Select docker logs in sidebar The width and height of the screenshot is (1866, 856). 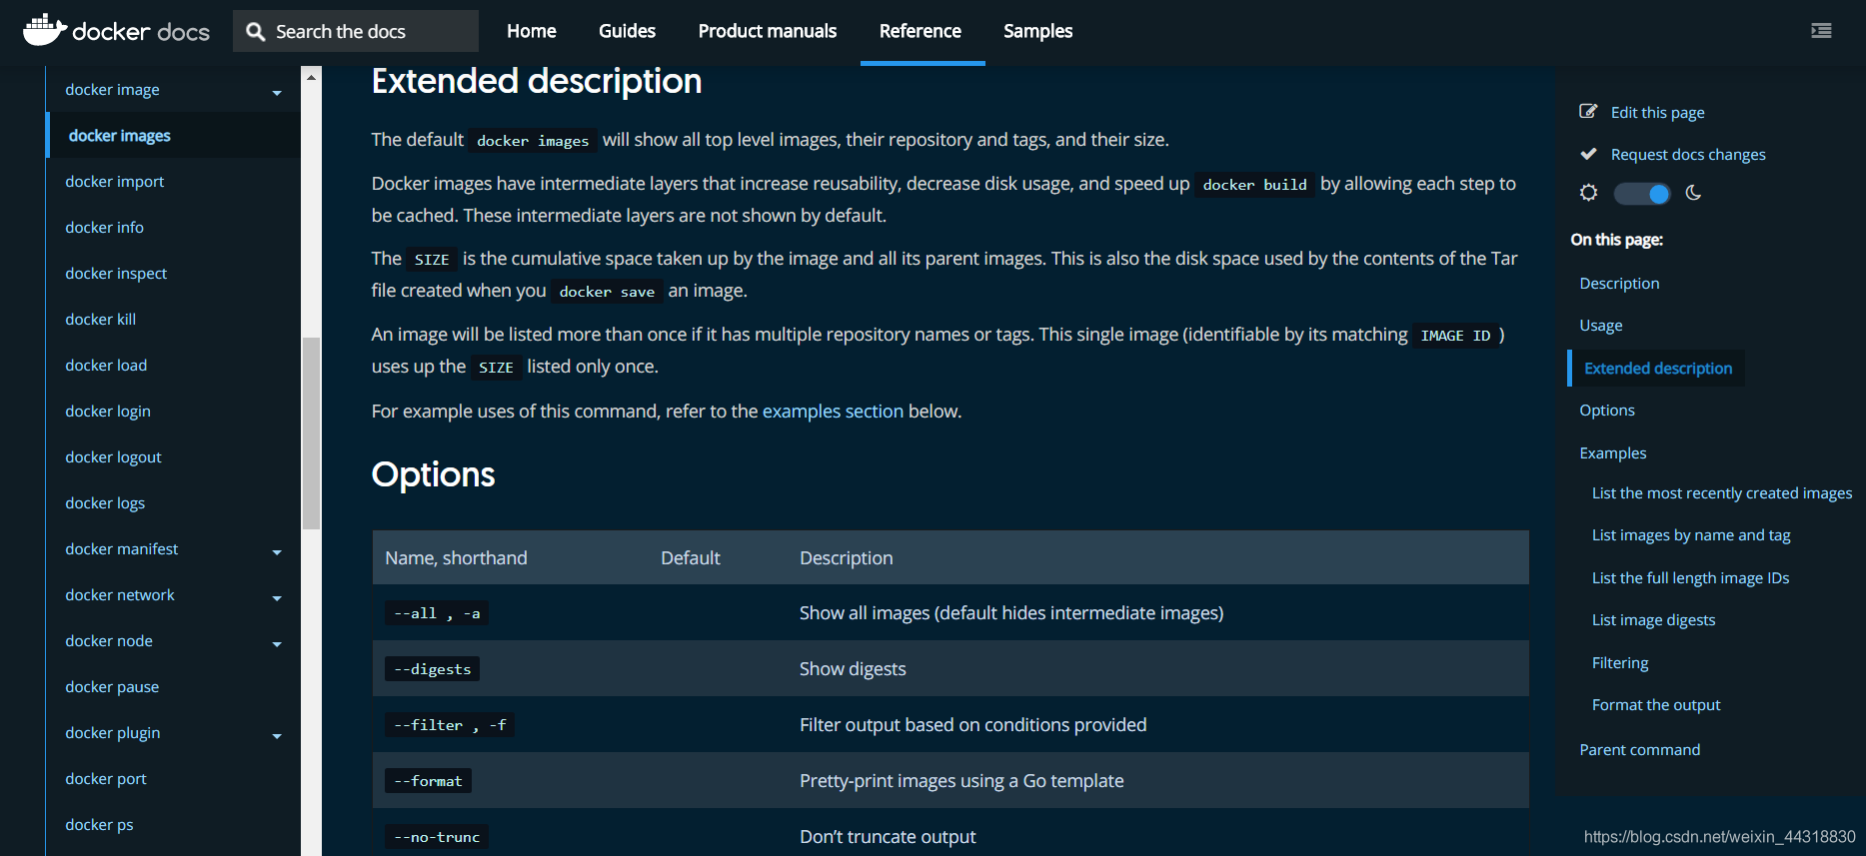[105, 503]
